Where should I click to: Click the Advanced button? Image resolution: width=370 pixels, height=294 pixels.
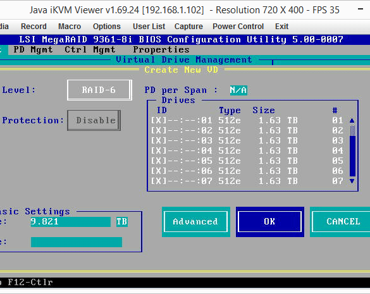point(196,222)
